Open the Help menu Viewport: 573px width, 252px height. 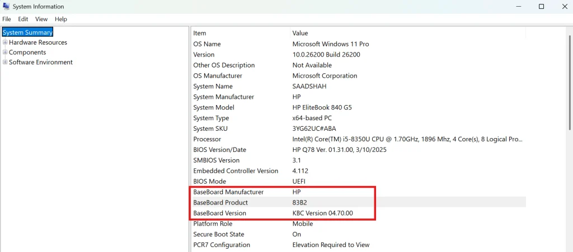(x=61, y=19)
